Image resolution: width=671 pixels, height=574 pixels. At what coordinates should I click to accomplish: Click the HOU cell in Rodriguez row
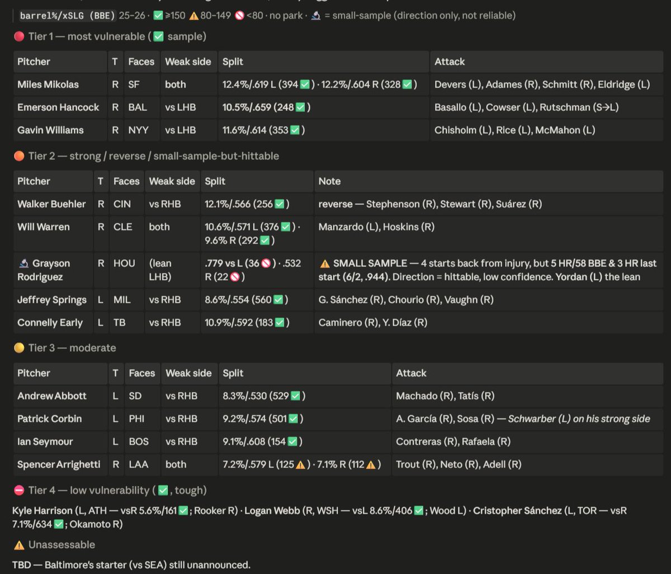click(x=127, y=270)
